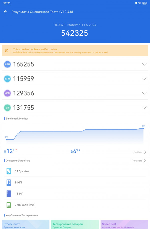Screen dimensions: 150x229
Task: Click the 35° end point on temperature chart
Action: [143, 128]
